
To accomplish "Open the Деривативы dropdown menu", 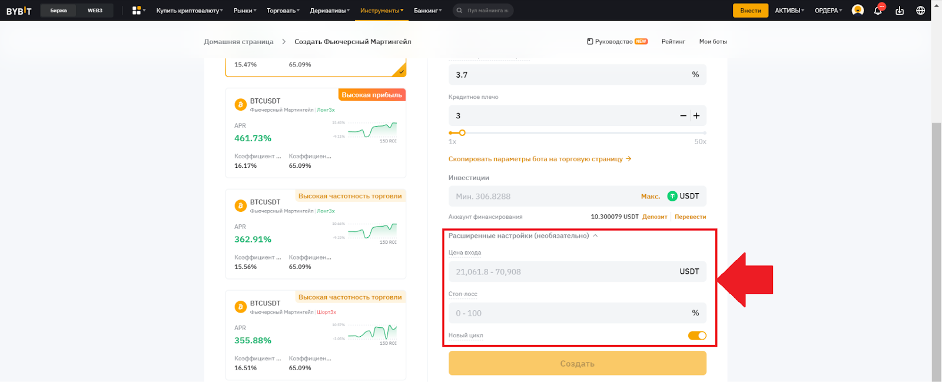I will [x=330, y=11].
